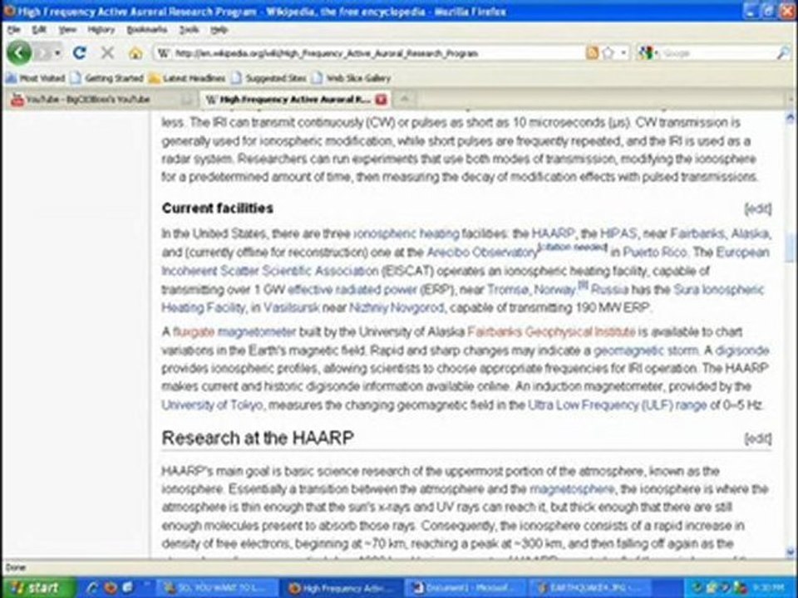This screenshot has height=598, width=798.
Task: Follow the geomagnetic storm link
Action: pyautogui.click(x=646, y=350)
